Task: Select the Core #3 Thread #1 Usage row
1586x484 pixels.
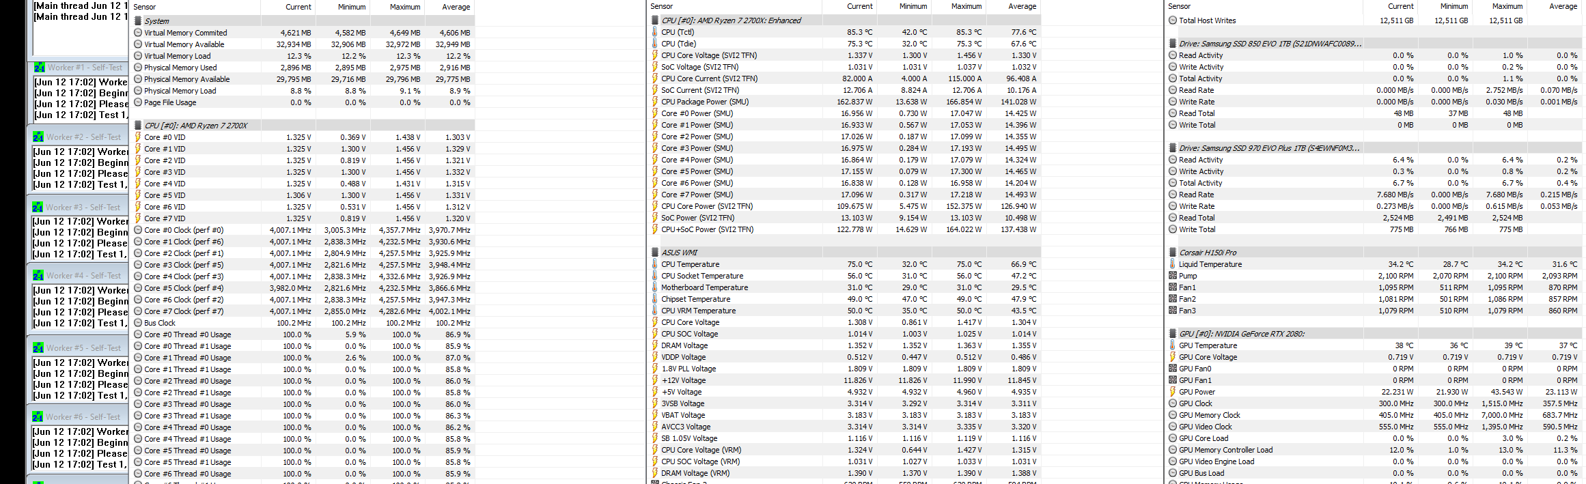Action: coord(302,416)
